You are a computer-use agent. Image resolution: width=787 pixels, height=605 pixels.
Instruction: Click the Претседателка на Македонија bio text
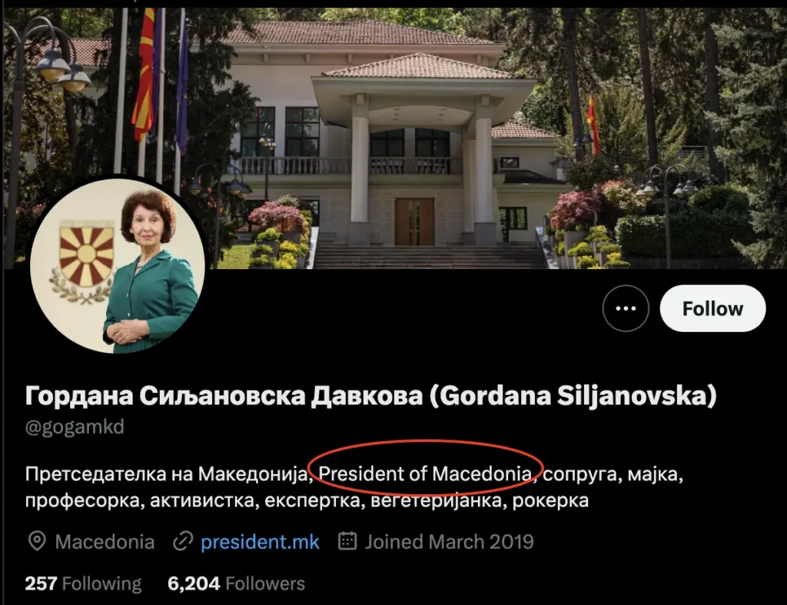click(166, 474)
